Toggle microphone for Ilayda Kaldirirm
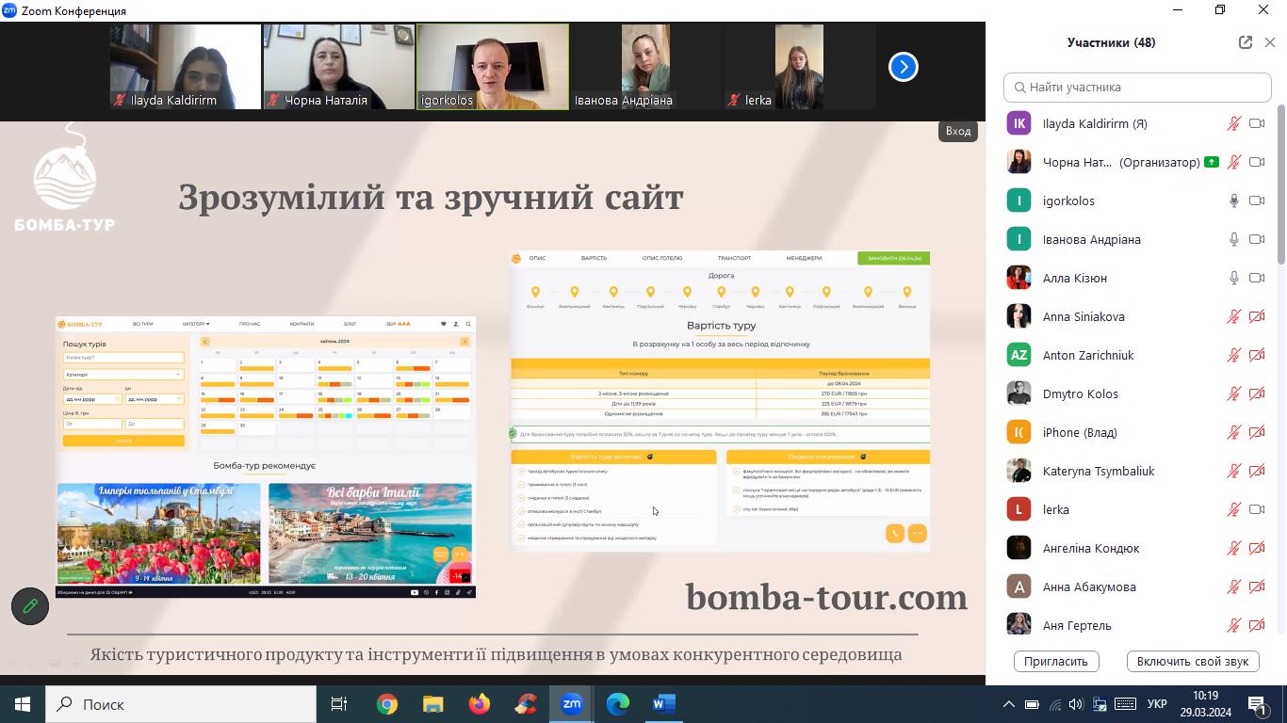1287x723 pixels. tap(1233, 123)
